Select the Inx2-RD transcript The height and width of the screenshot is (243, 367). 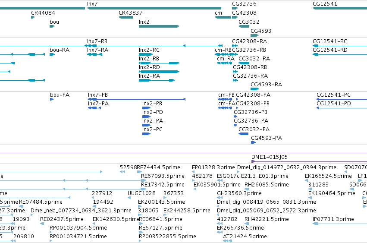pyautogui.click(x=159, y=72)
